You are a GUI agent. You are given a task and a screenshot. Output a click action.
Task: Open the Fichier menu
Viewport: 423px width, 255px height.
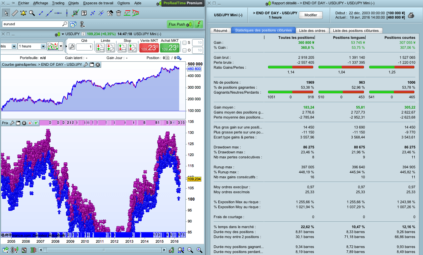[24, 3]
